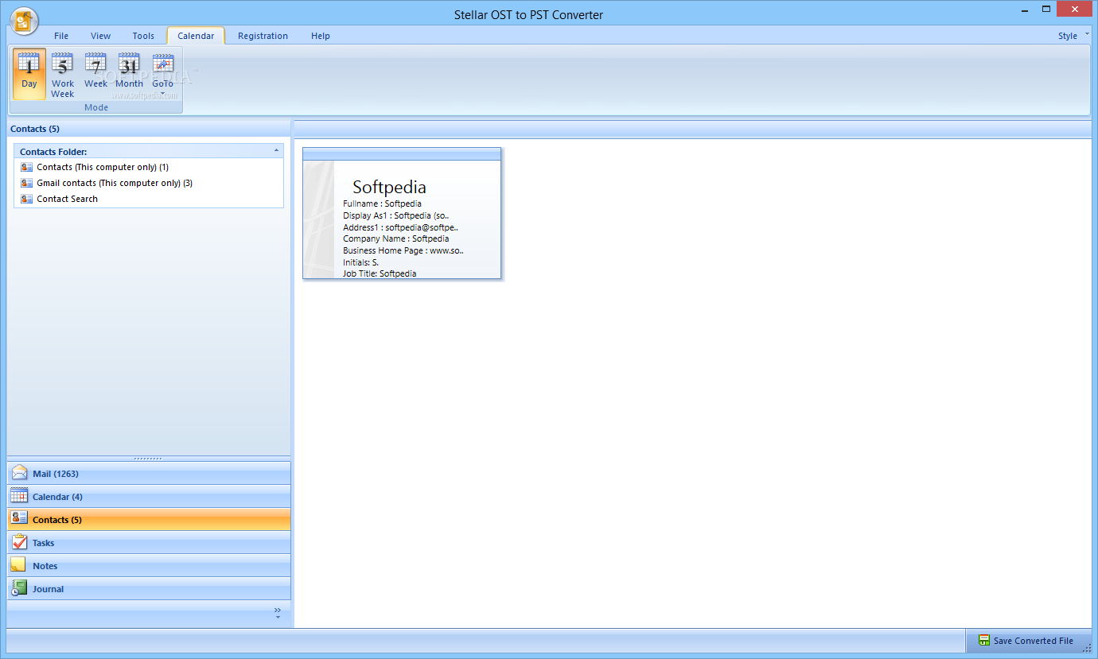Open the GoTo date option
The image size is (1098, 659).
click(163, 73)
